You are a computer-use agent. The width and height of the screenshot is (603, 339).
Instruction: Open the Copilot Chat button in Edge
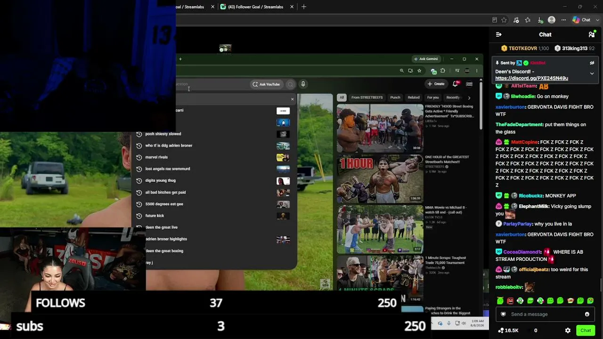click(x=581, y=20)
